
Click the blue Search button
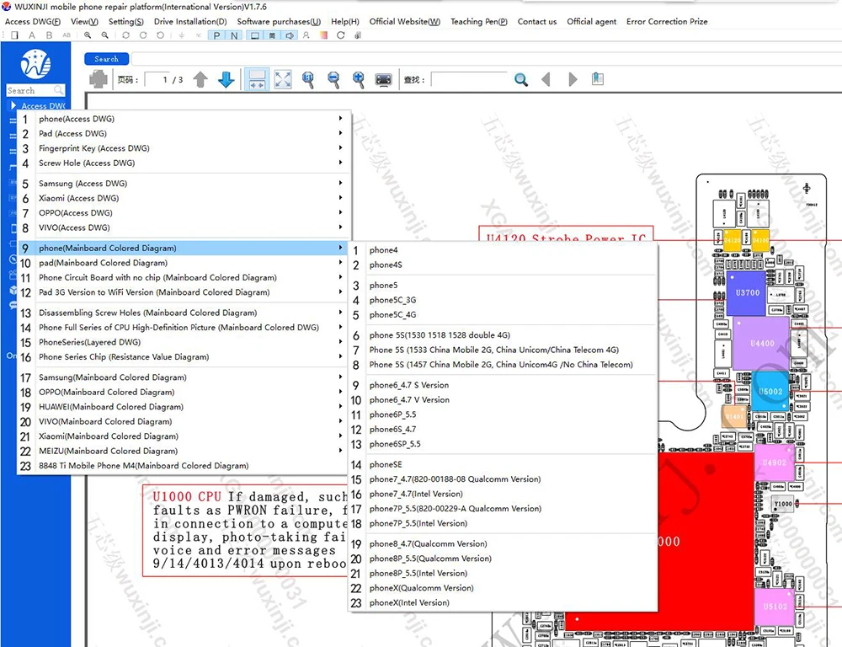106,59
